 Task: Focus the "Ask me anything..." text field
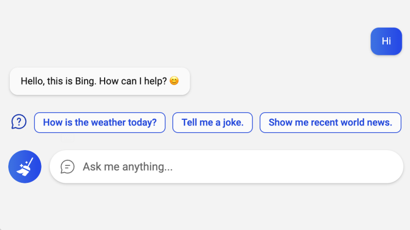(x=226, y=166)
